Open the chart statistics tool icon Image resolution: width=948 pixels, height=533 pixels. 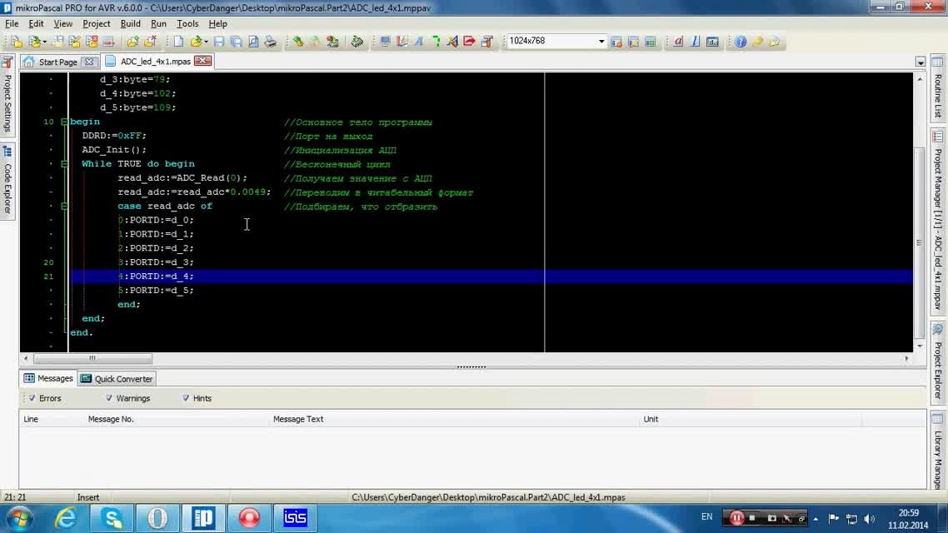click(713, 41)
